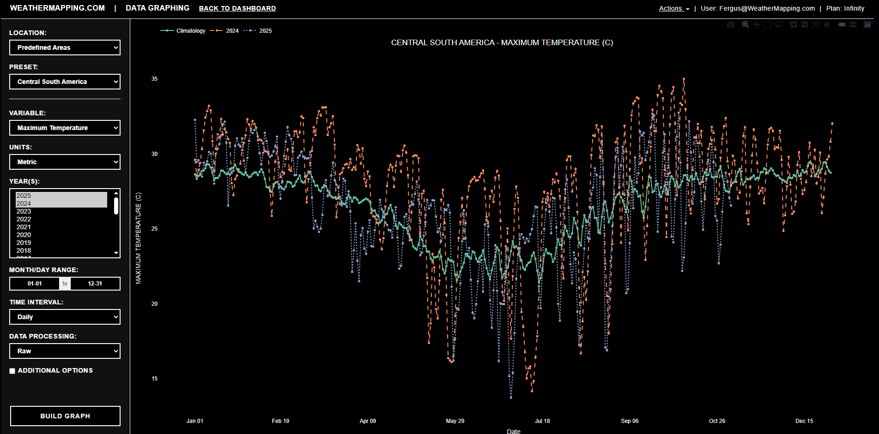Open the VARIABLE dropdown showing Maximum Temperature
Image resolution: width=879 pixels, height=434 pixels.
(65, 128)
